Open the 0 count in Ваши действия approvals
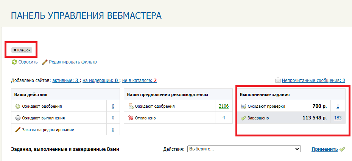 pos(113,106)
